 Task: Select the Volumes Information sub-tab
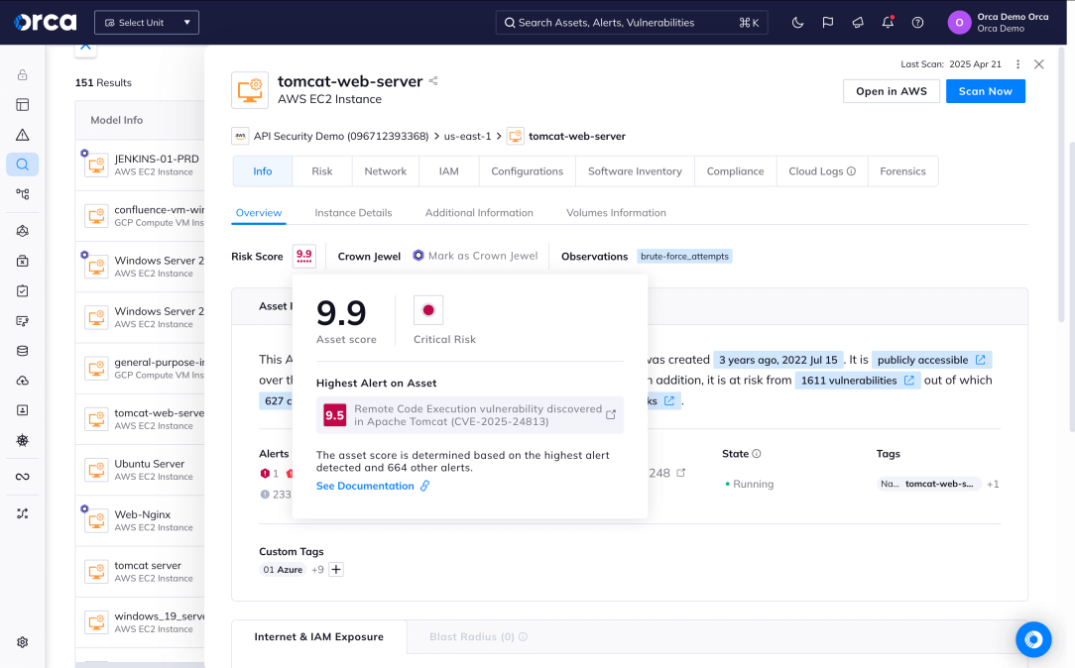click(x=616, y=213)
